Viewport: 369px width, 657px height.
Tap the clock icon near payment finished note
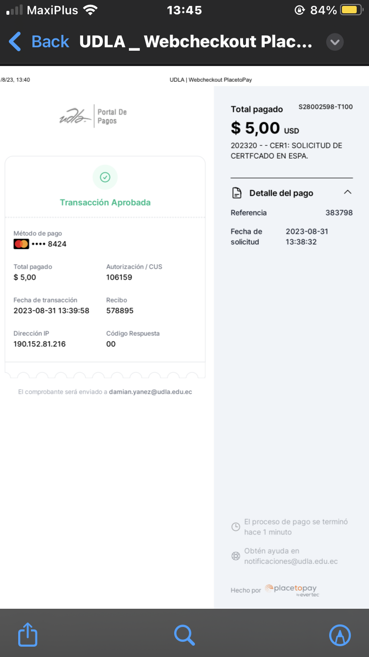236,527
